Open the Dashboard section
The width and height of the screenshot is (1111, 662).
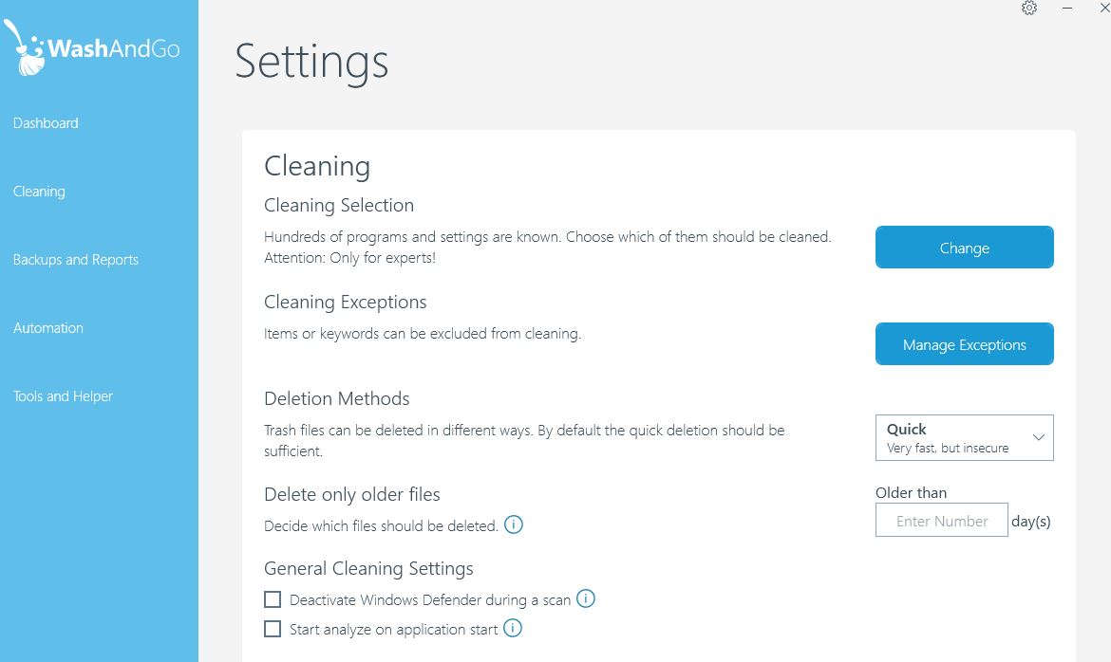46,123
